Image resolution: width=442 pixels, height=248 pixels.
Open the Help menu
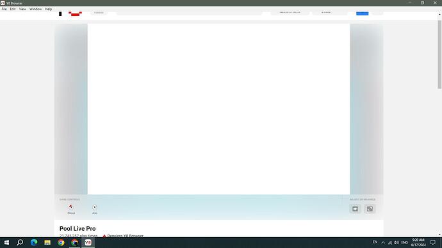(49, 9)
